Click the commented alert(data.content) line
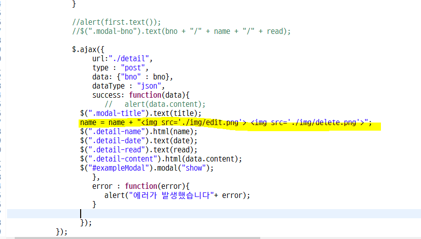The height and width of the screenshot is (239, 421). [155, 104]
